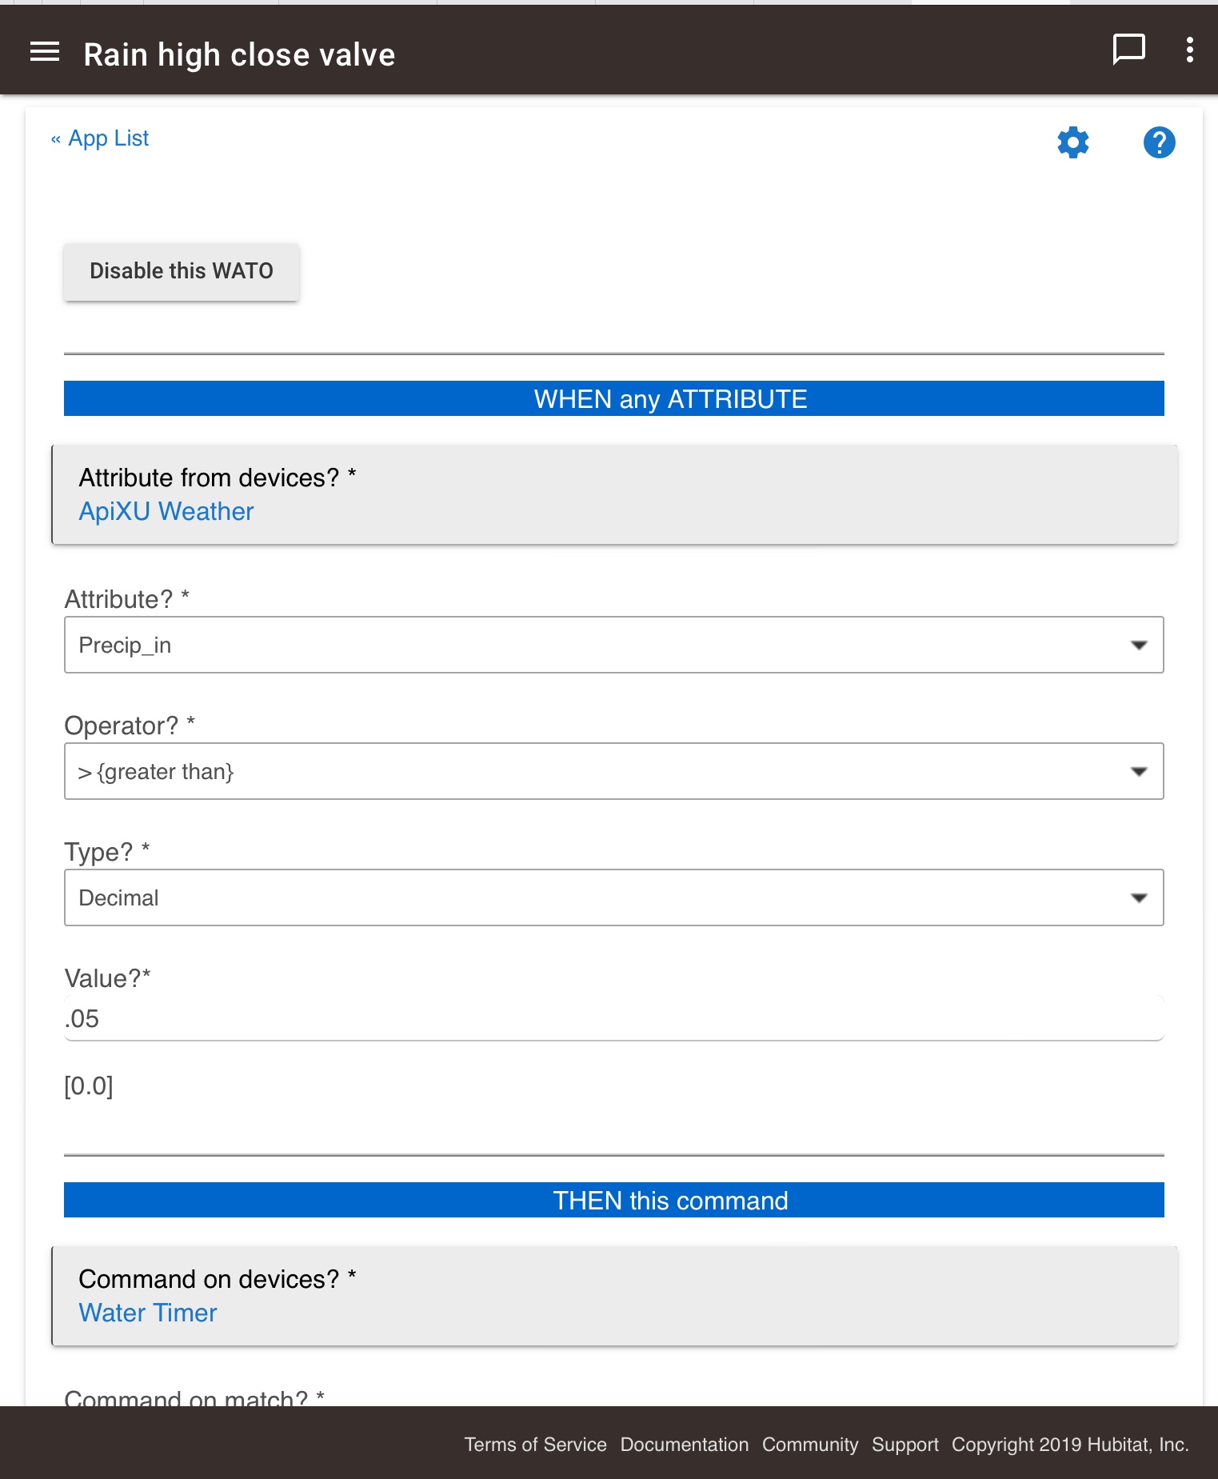Open app settings gear icon
1218x1479 pixels.
tap(1073, 142)
